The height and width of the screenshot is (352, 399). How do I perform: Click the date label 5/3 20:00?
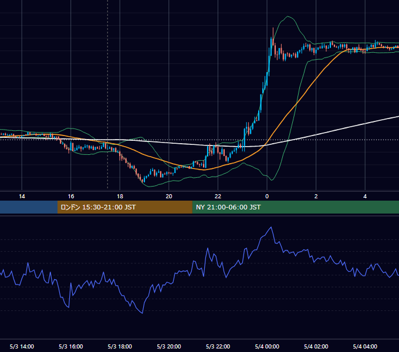click(x=169, y=346)
